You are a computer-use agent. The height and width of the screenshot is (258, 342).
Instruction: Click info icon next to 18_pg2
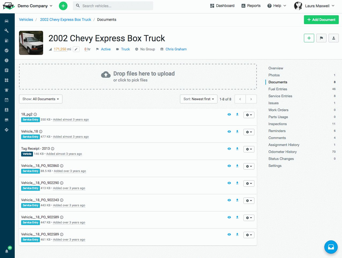[35, 114]
